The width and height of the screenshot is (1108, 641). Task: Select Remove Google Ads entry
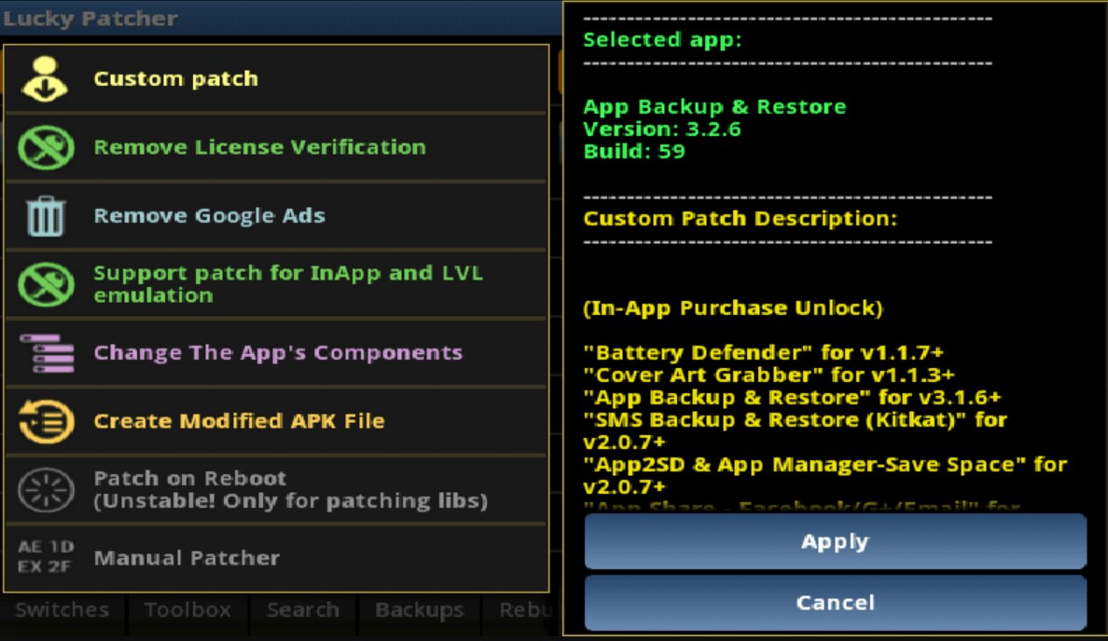point(275,216)
